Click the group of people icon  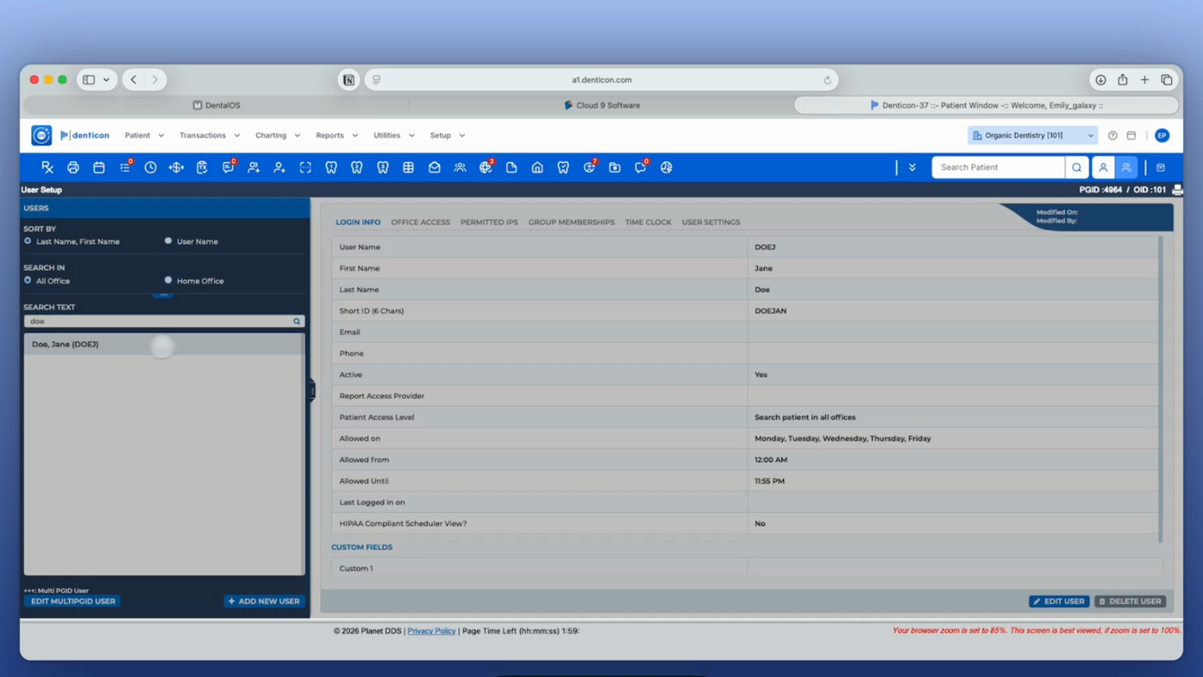pyautogui.click(x=460, y=168)
